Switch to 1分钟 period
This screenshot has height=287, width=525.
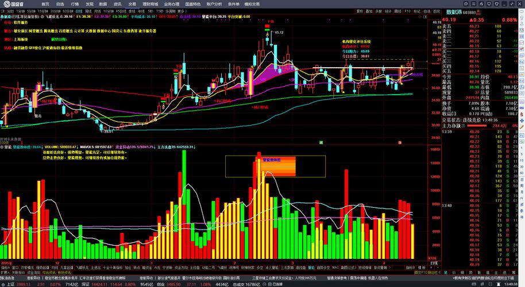(21, 11)
